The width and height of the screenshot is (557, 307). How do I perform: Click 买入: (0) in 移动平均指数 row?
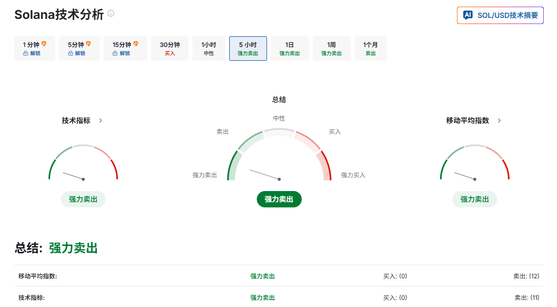[x=395, y=276]
